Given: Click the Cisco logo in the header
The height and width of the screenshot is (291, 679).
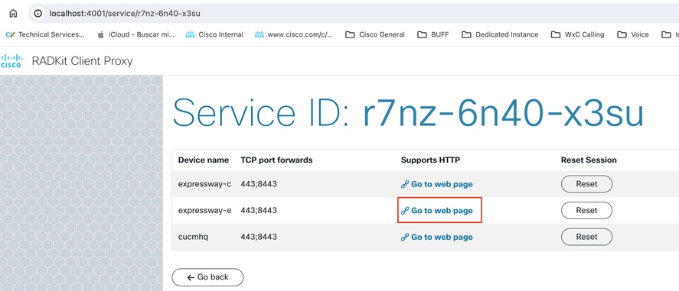Looking at the screenshot, I should click(11, 61).
